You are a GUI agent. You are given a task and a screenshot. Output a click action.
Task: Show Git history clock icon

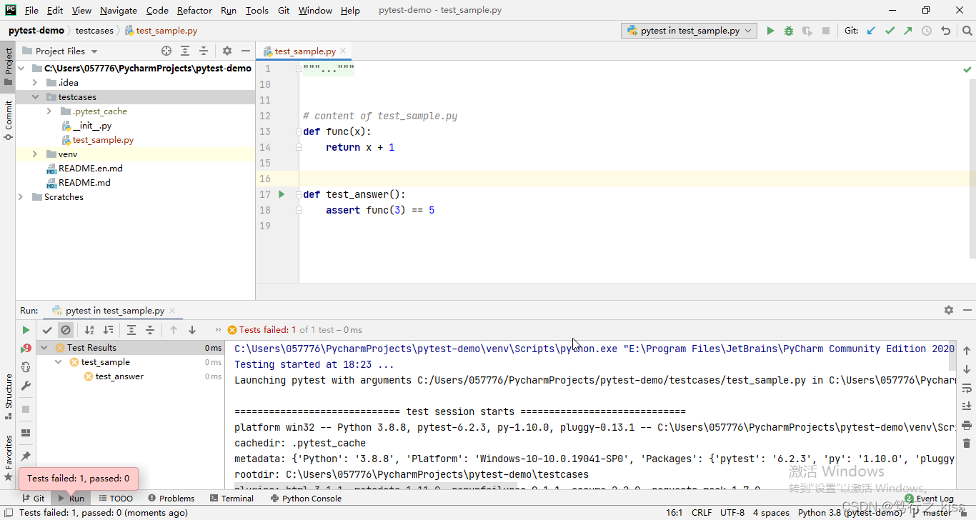click(927, 31)
